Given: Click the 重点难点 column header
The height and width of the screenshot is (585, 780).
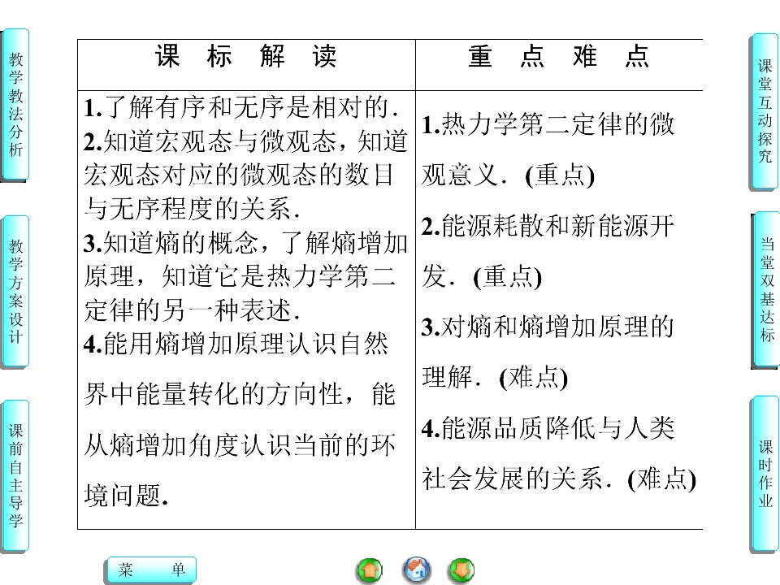Looking at the screenshot, I should (559, 56).
